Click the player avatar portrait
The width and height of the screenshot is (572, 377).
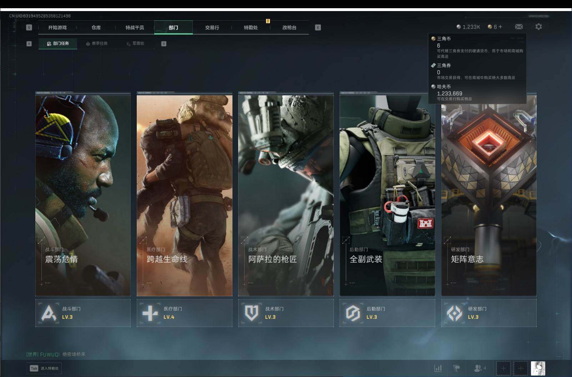[x=538, y=368]
